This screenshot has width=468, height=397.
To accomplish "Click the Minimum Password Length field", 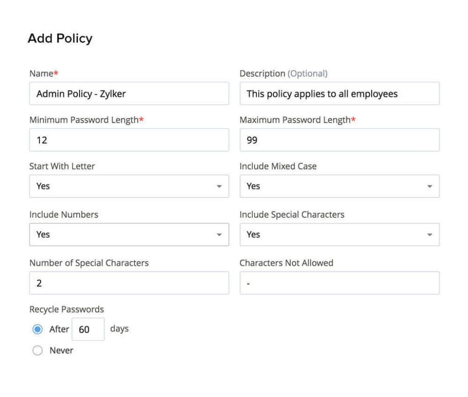I will (x=129, y=140).
